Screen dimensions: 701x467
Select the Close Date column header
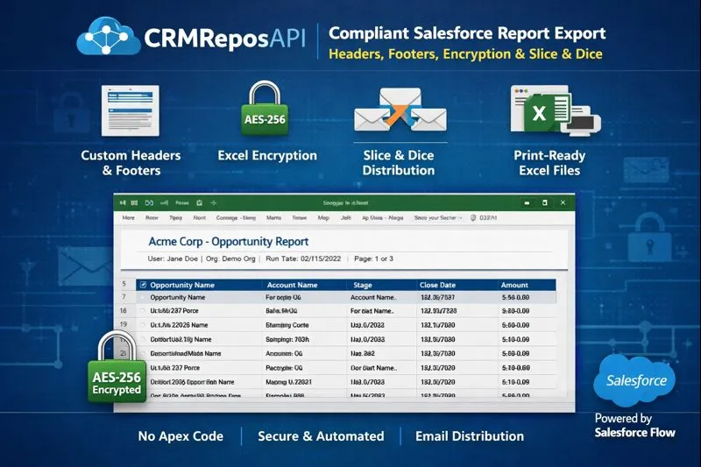437,285
